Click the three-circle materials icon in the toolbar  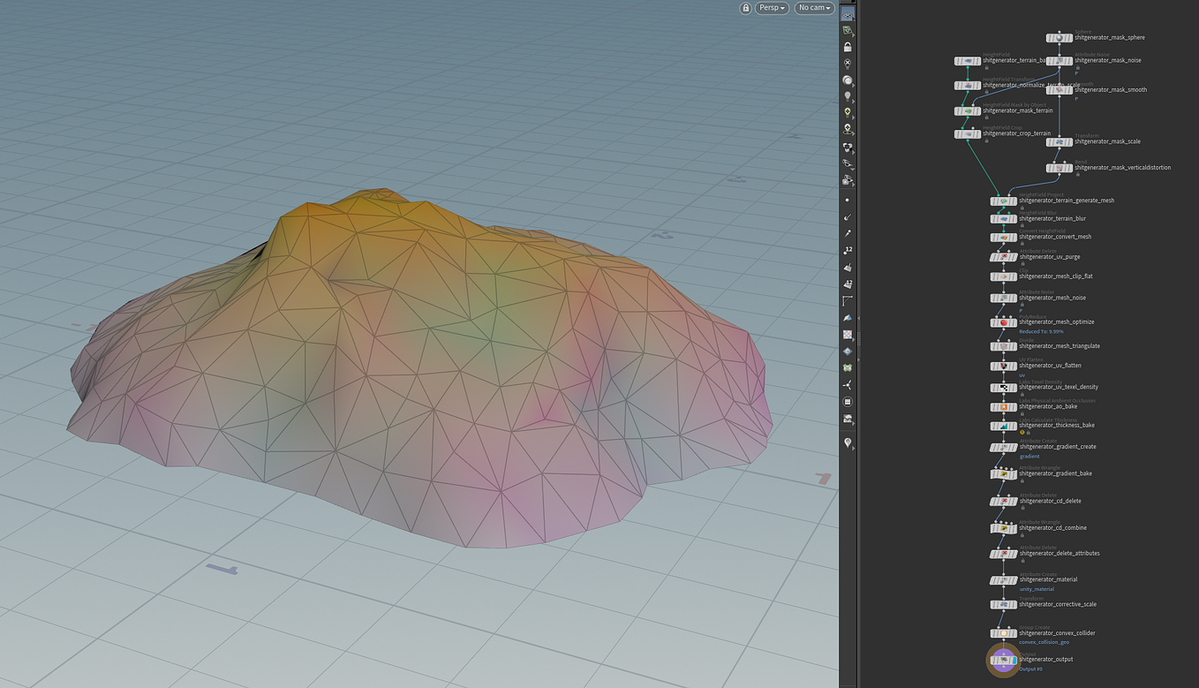pyautogui.click(x=848, y=147)
